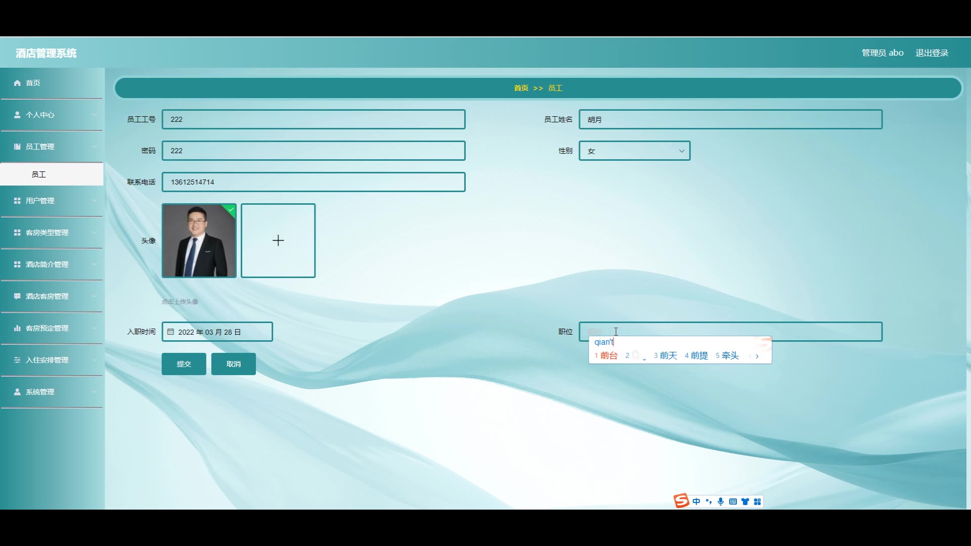Click the bar chart icon next to 客房预定管理
971x546 pixels.
point(17,328)
